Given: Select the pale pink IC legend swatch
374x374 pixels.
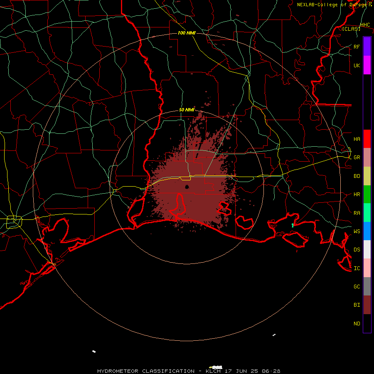Looking at the screenshot, I should click(367, 268).
